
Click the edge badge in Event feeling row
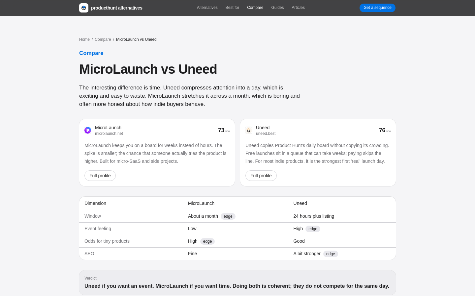click(313, 229)
